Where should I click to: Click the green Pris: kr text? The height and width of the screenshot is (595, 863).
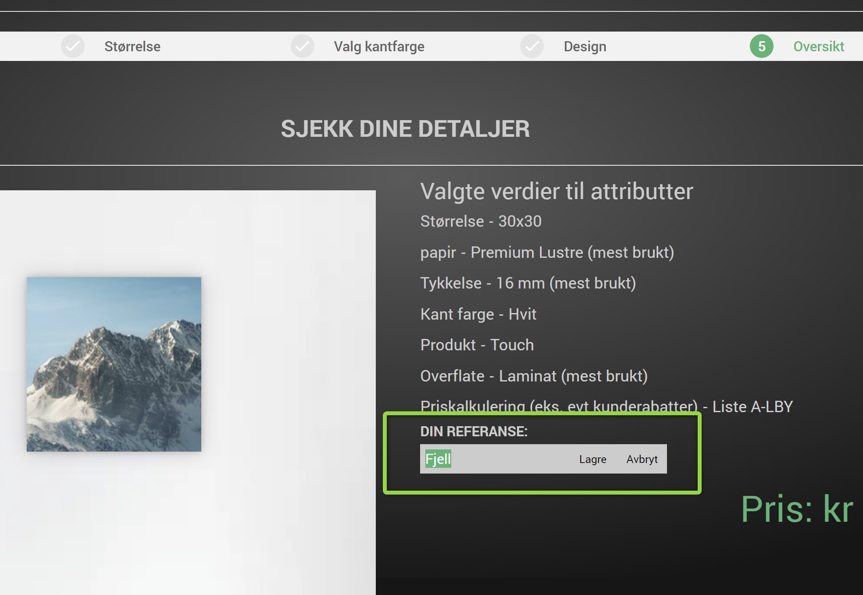click(797, 509)
